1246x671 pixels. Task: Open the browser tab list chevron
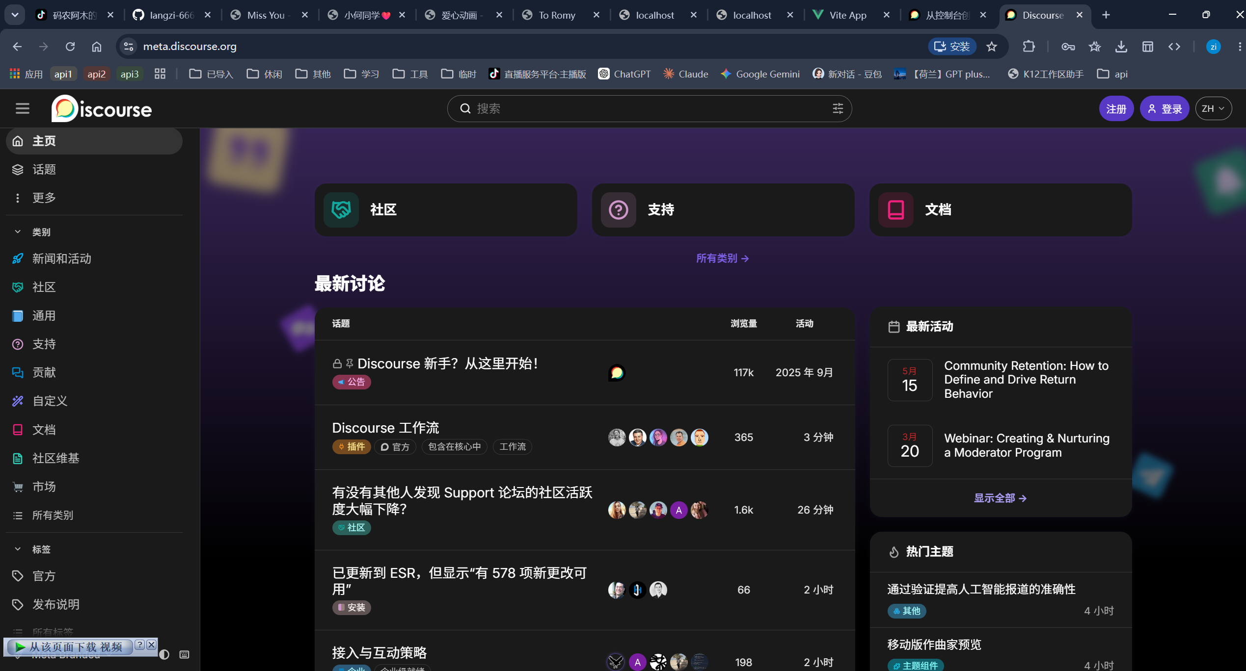[15, 15]
